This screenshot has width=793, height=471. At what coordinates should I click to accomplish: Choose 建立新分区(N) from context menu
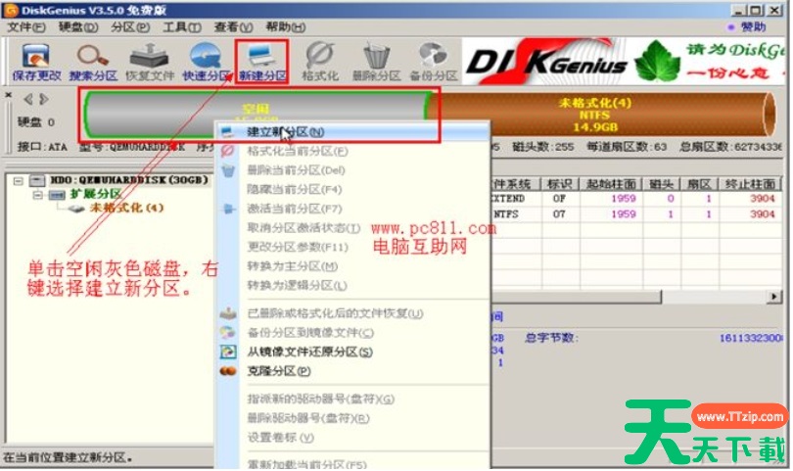(x=352, y=132)
